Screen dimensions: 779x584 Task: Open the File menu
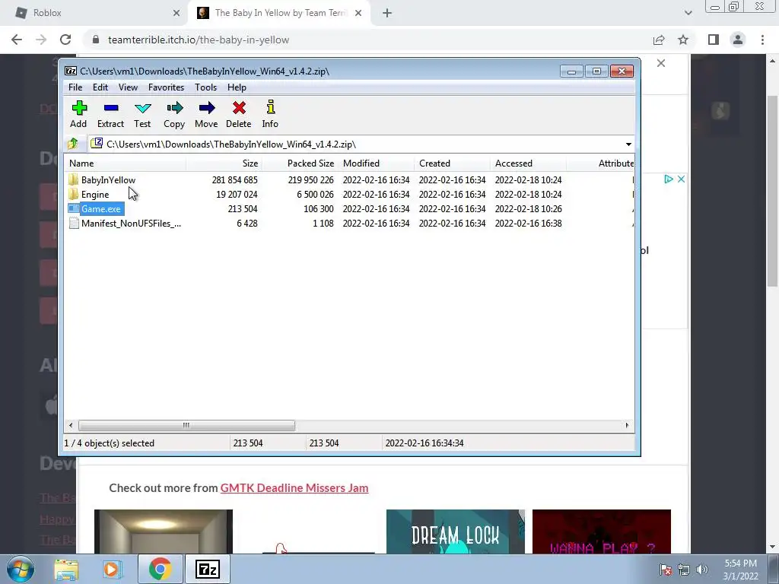click(75, 87)
